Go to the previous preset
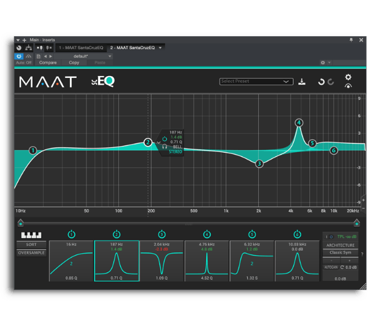 pos(45,56)
